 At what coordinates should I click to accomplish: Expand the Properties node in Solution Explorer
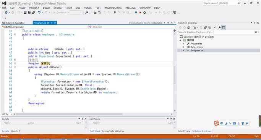[x=183, y=44]
